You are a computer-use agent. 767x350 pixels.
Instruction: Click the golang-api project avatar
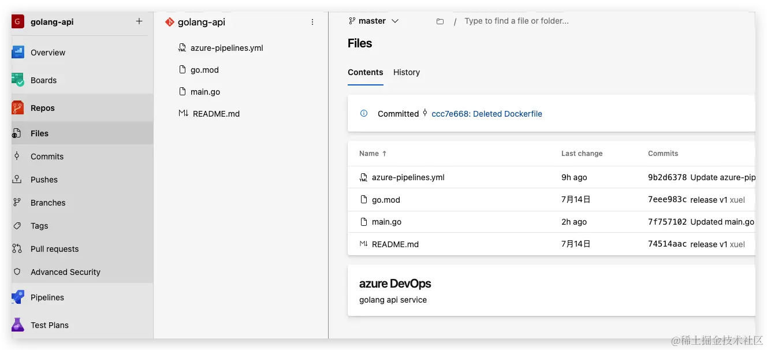click(18, 22)
